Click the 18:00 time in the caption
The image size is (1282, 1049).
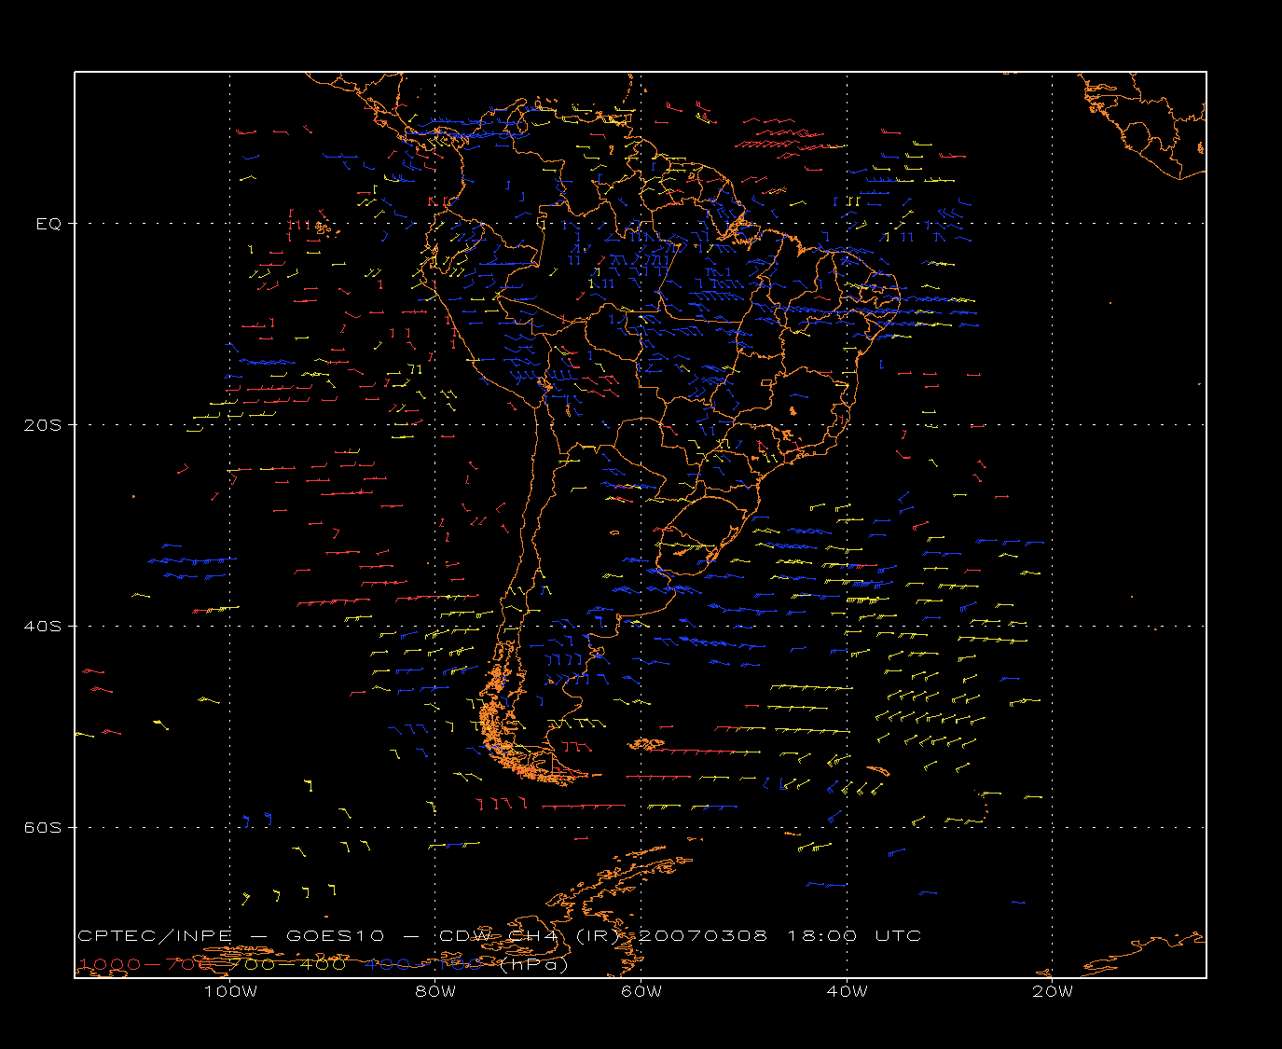[822, 935]
